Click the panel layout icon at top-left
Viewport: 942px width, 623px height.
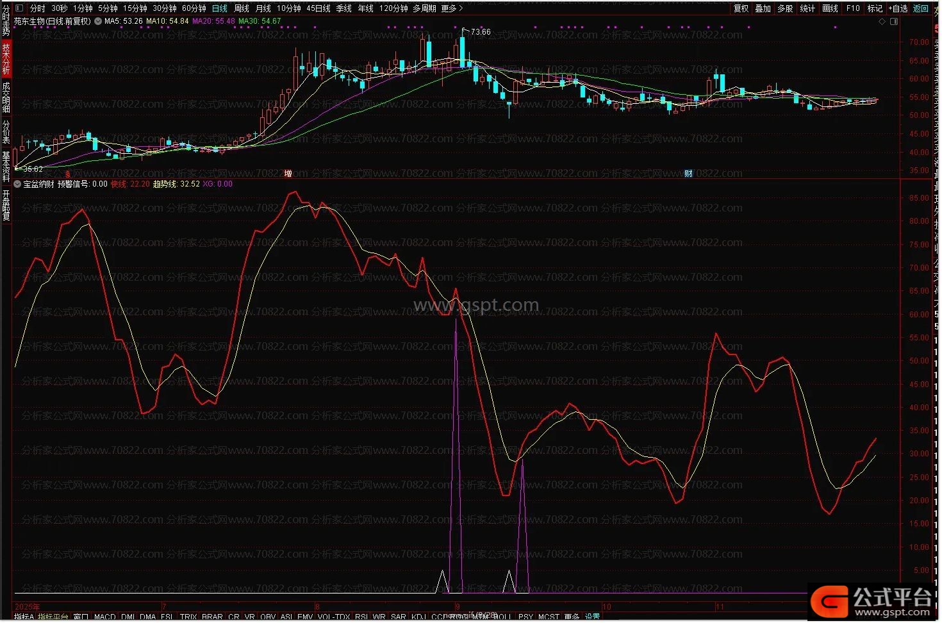coord(19,8)
